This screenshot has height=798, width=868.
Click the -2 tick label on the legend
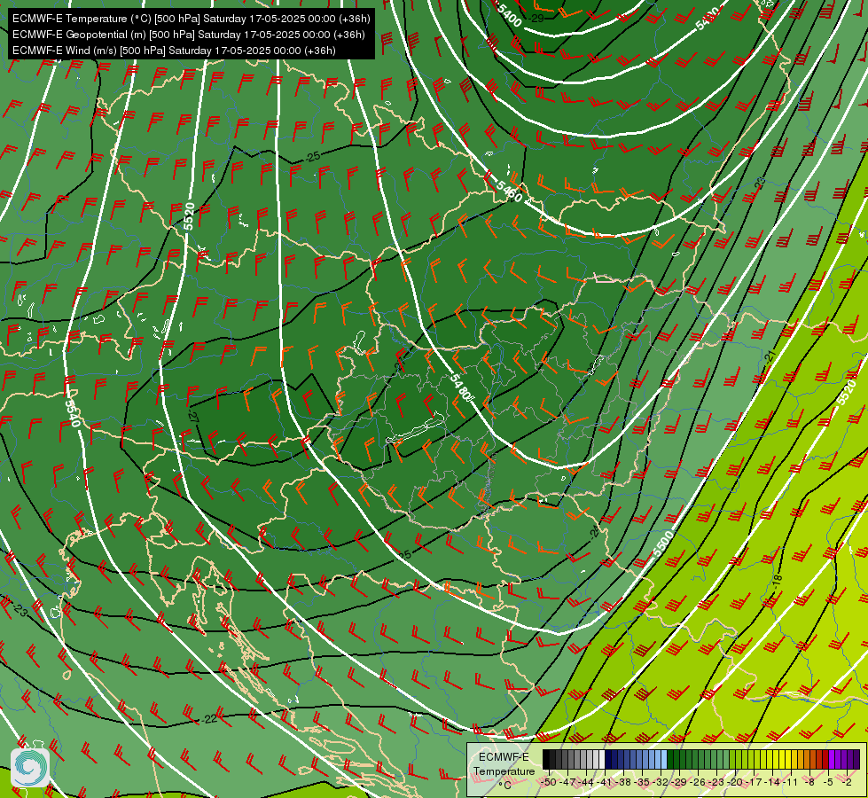[847, 782]
